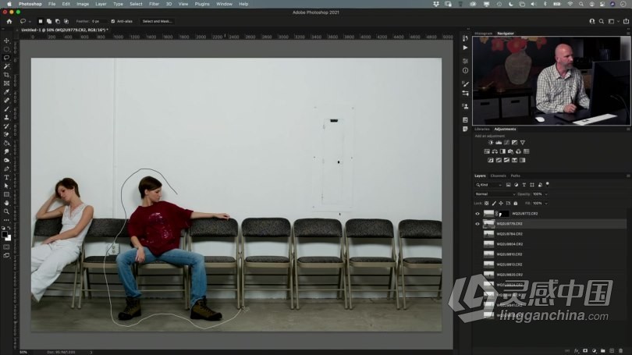The width and height of the screenshot is (632, 355).
Task: Click the Feather input field
Action: (98, 21)
